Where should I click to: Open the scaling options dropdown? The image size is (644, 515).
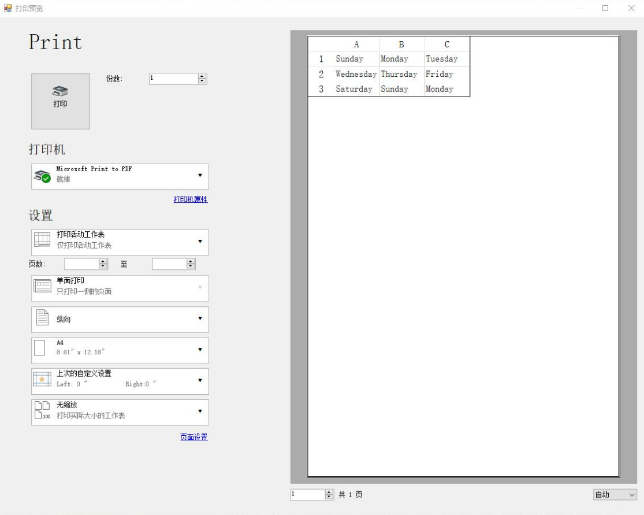[200, 412]
